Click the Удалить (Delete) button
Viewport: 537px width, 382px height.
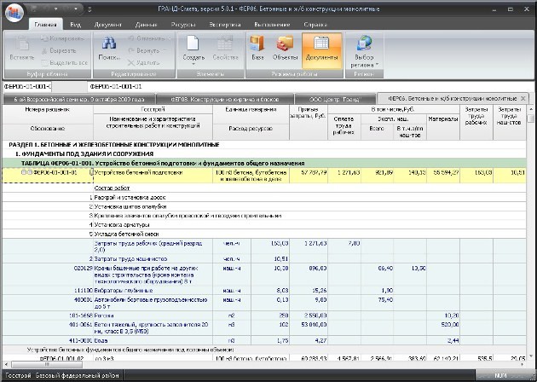(x=144, y=63)
